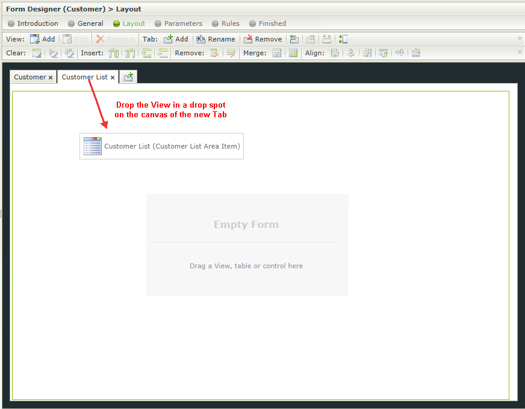Click the first Clear eraser icon
The width and height of the screenshot is (525, 409).
tap(37, 53)
